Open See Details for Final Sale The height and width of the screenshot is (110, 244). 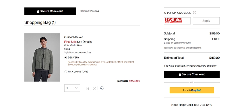coord(84,42)
